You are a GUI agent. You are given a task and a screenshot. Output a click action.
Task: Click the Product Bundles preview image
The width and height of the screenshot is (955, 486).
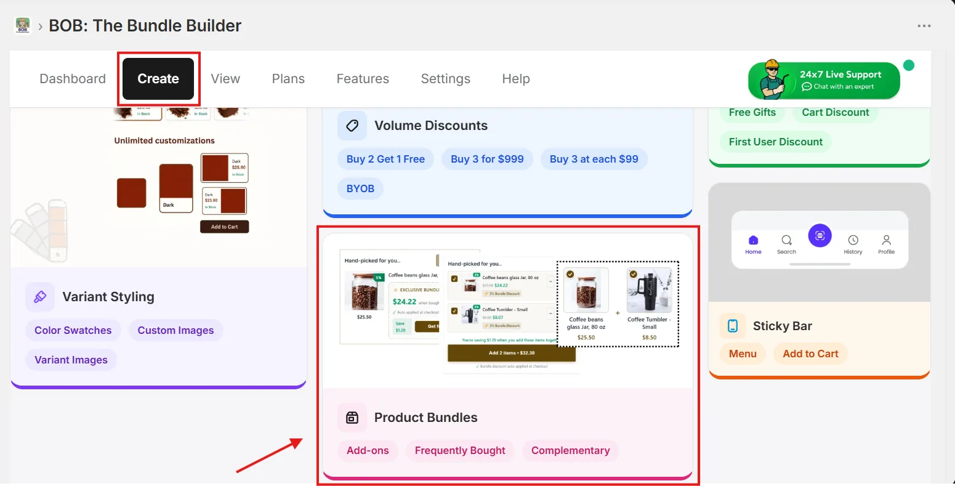click(509, 311)
